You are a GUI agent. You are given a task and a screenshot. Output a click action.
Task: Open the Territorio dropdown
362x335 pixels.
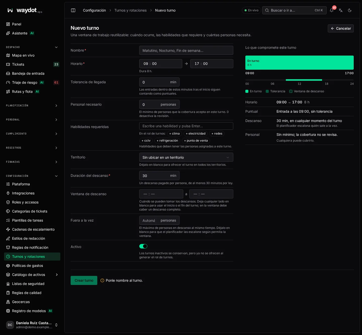pyautogui.click(x=186, y=157)
